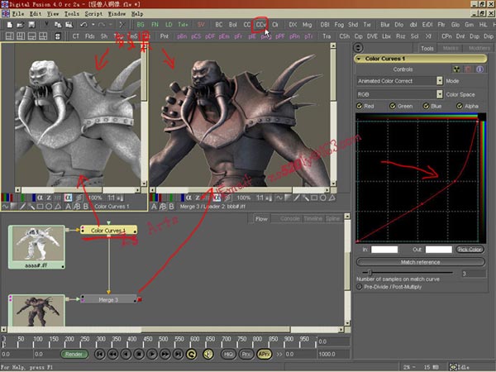The image size is (496, 372).
Task: Toggle the Blue channel checkbox
Action: (426, 106)
